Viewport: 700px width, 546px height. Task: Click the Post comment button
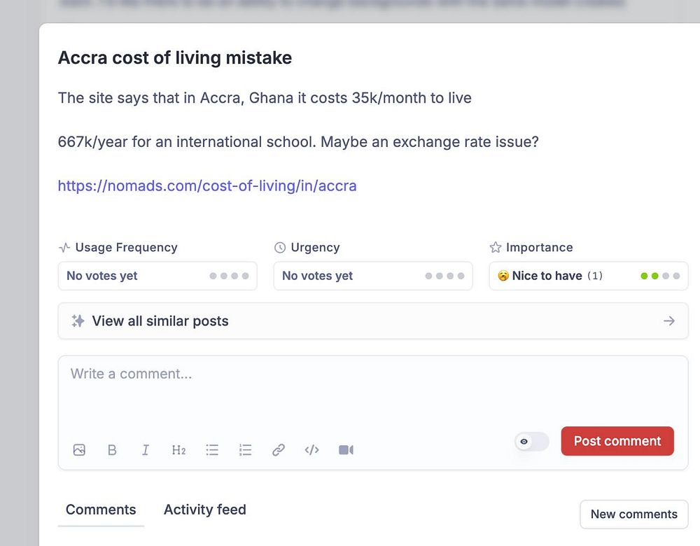617,441
